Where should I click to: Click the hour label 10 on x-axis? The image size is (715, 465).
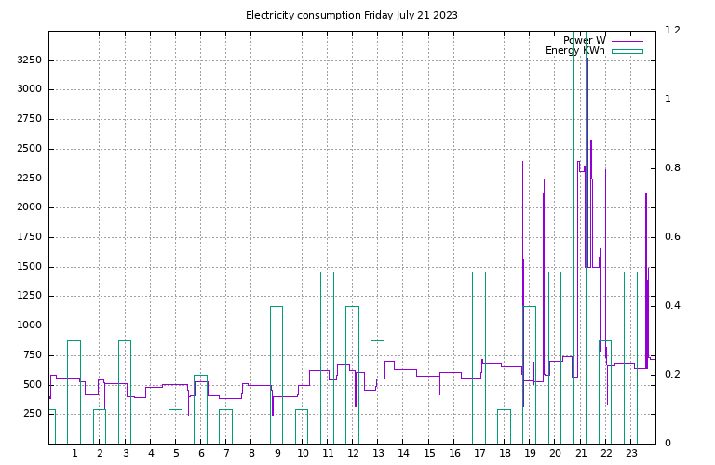pyautogui.click(x=303, y=454)
